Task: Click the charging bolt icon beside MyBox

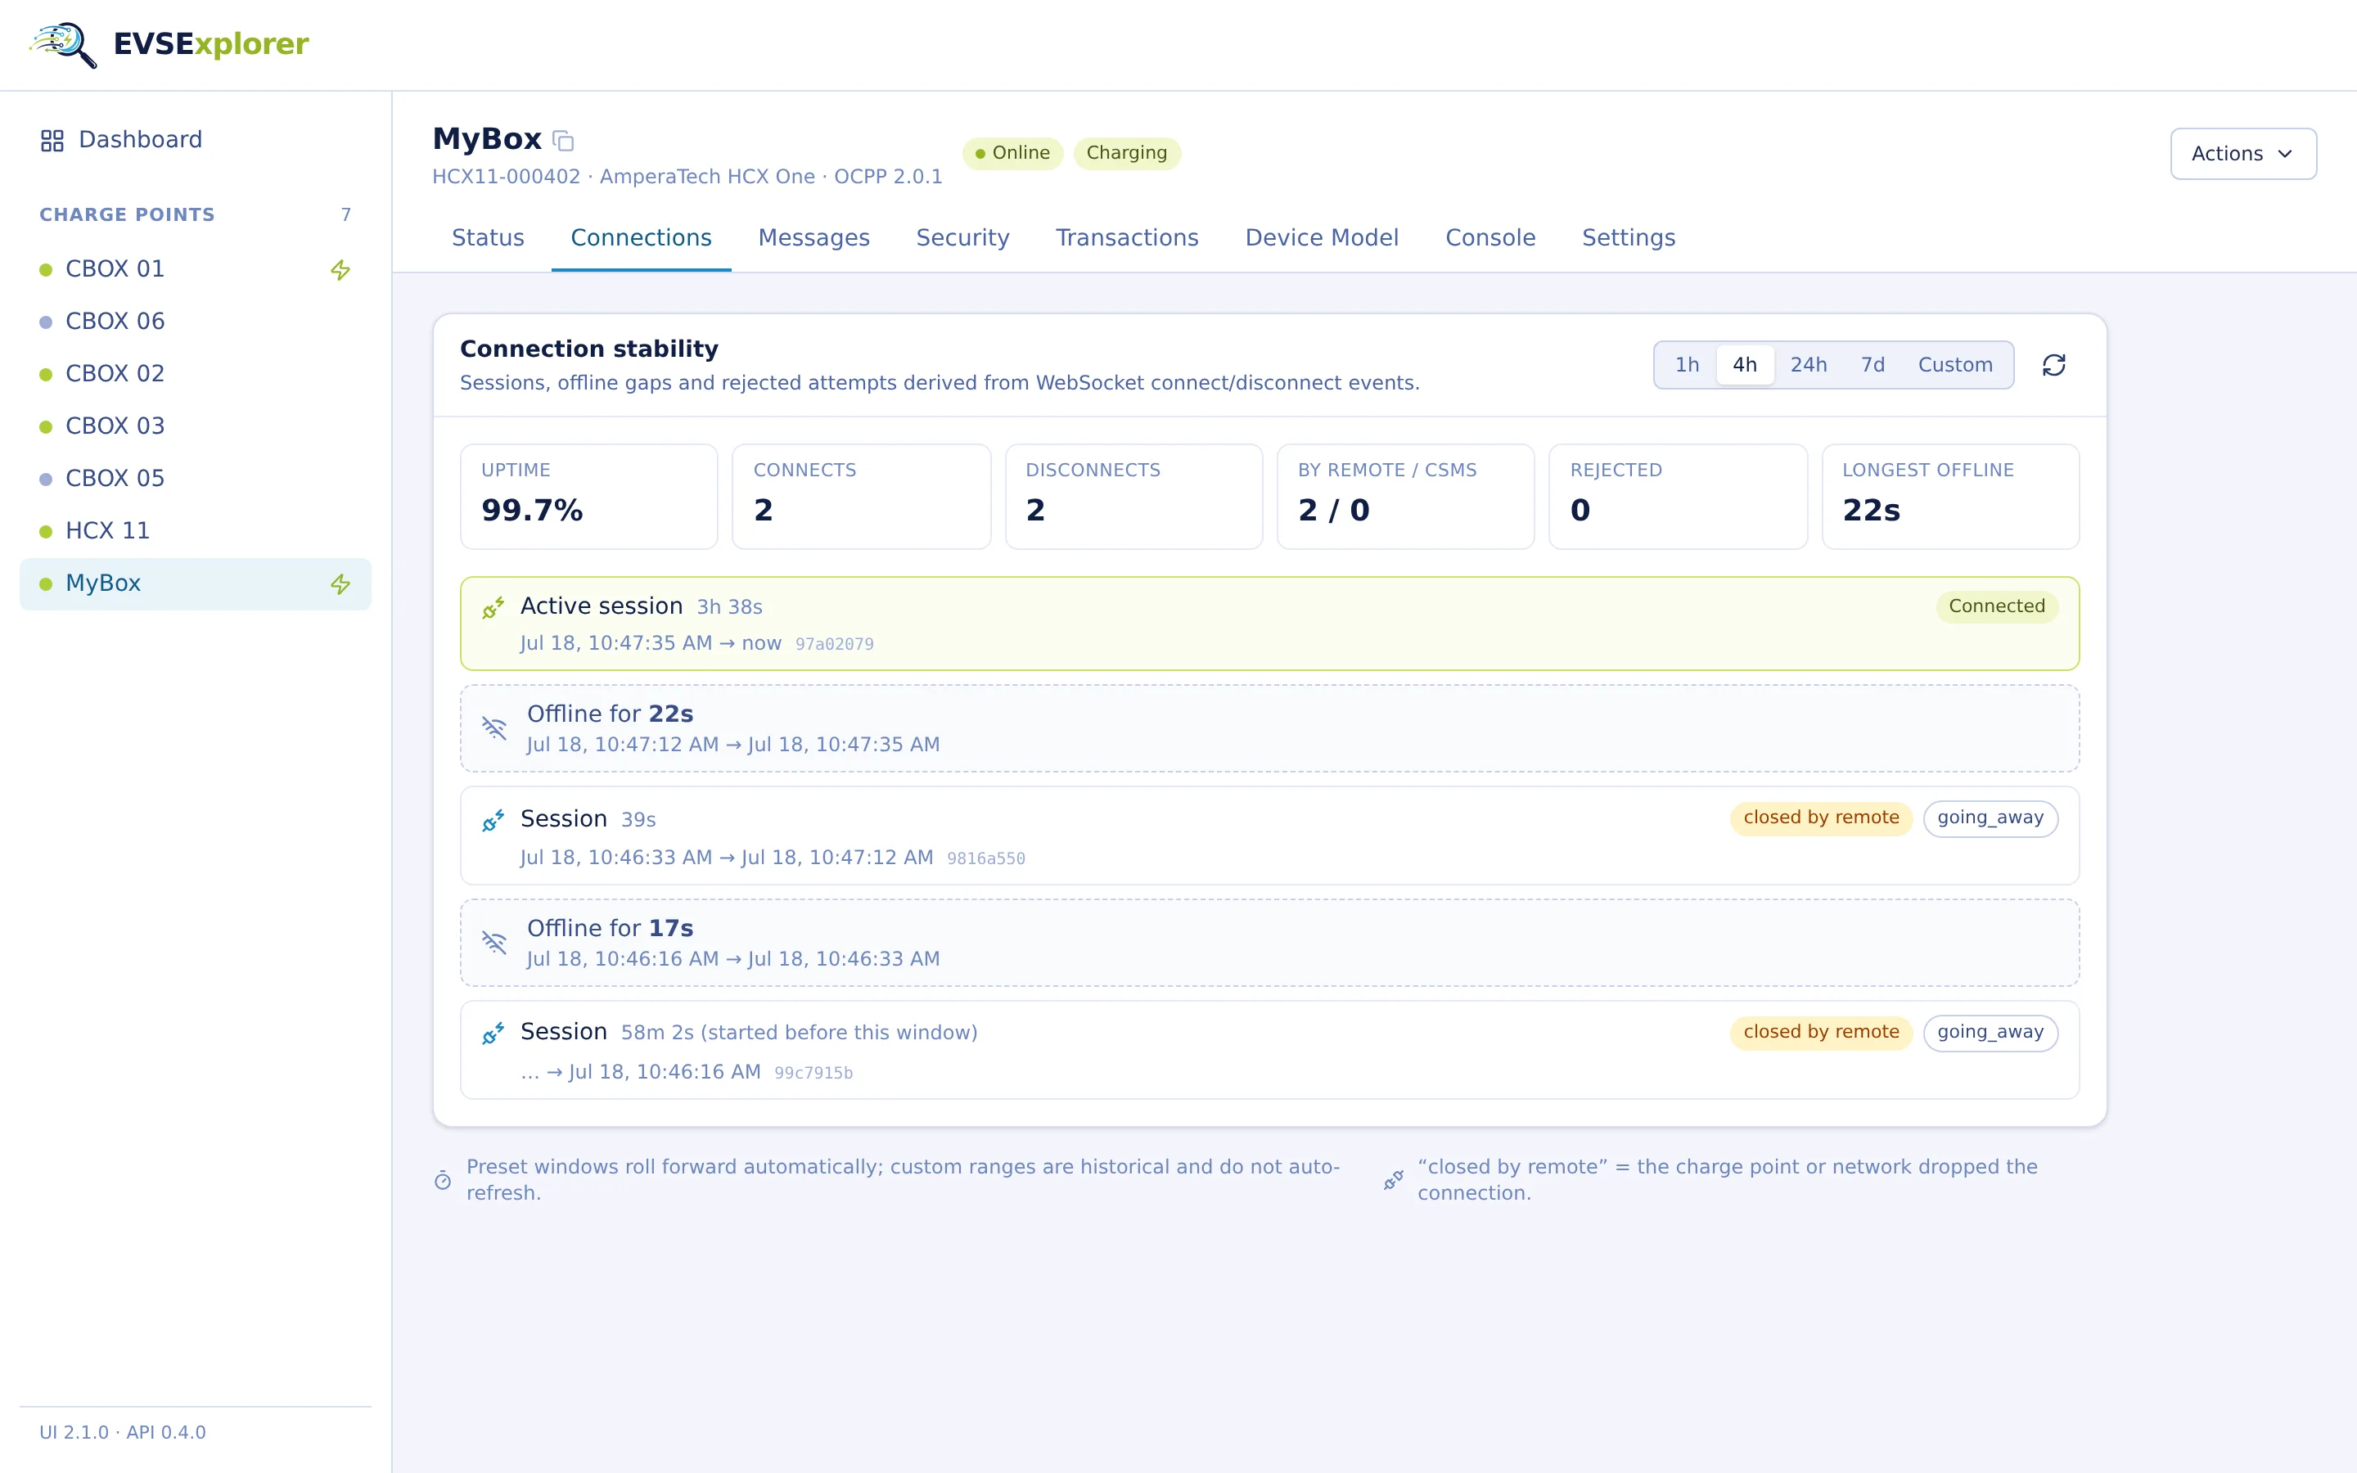Action: point(340,583)
